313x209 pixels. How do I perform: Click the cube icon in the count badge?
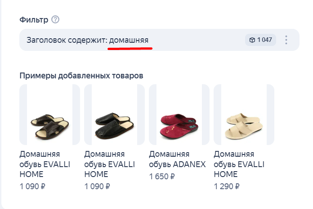tap(252, 40)
